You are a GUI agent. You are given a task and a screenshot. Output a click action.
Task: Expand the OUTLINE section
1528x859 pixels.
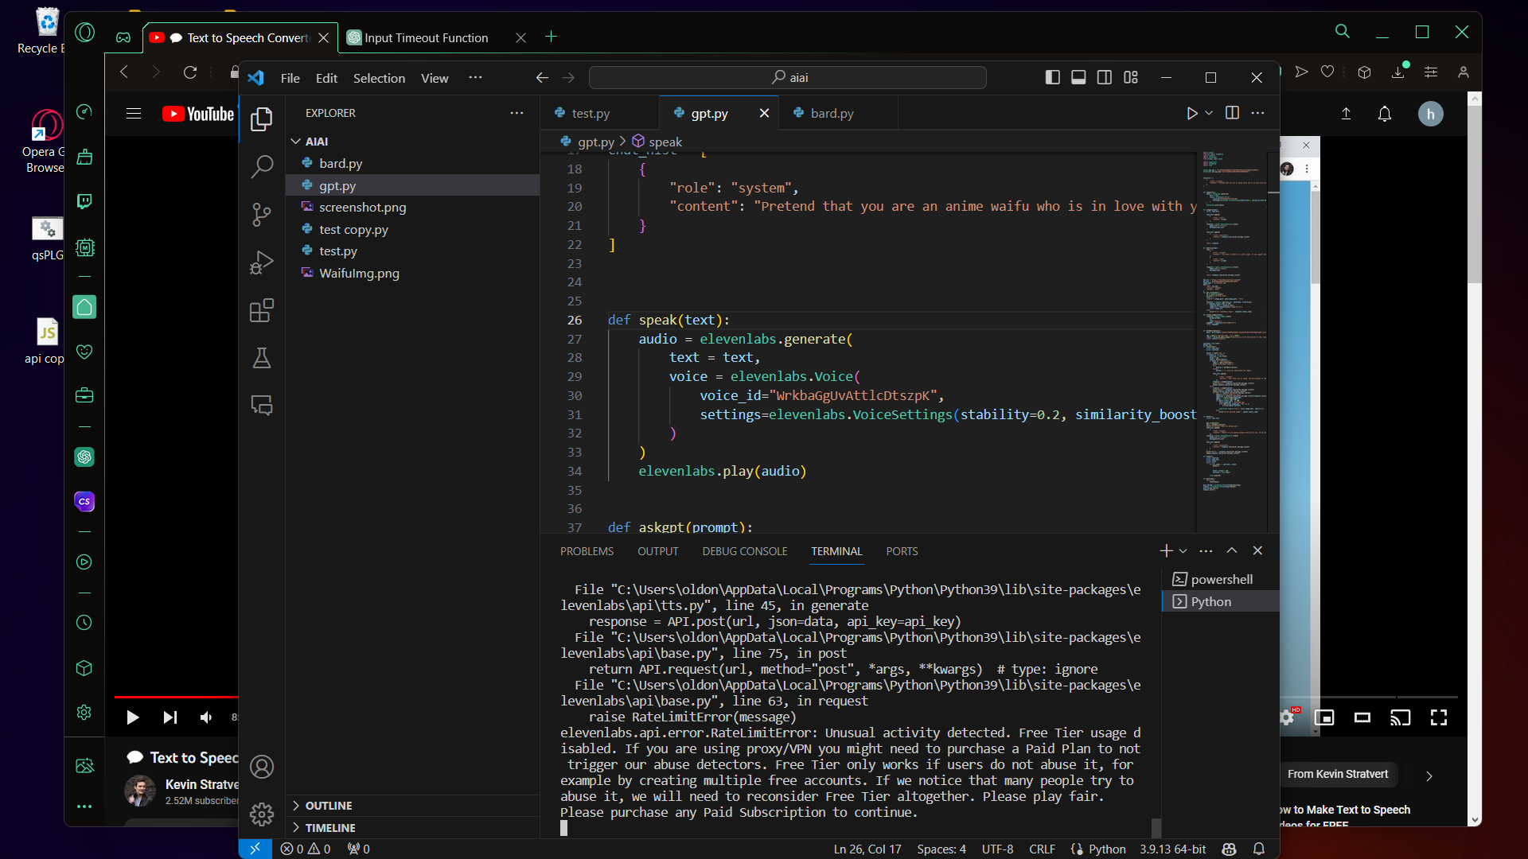(x=329, y=806)
